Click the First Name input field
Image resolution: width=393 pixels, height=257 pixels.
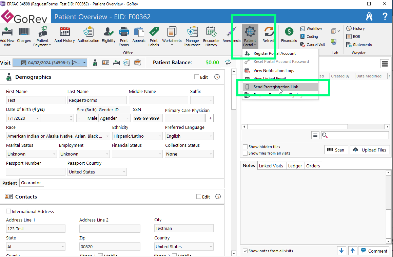pyautogui.click(x=36, y=100)
